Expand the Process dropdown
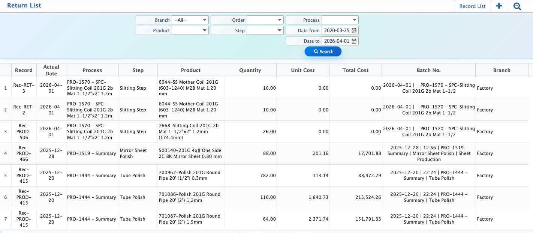Screen dimensions: 533x233 (340, 20)
